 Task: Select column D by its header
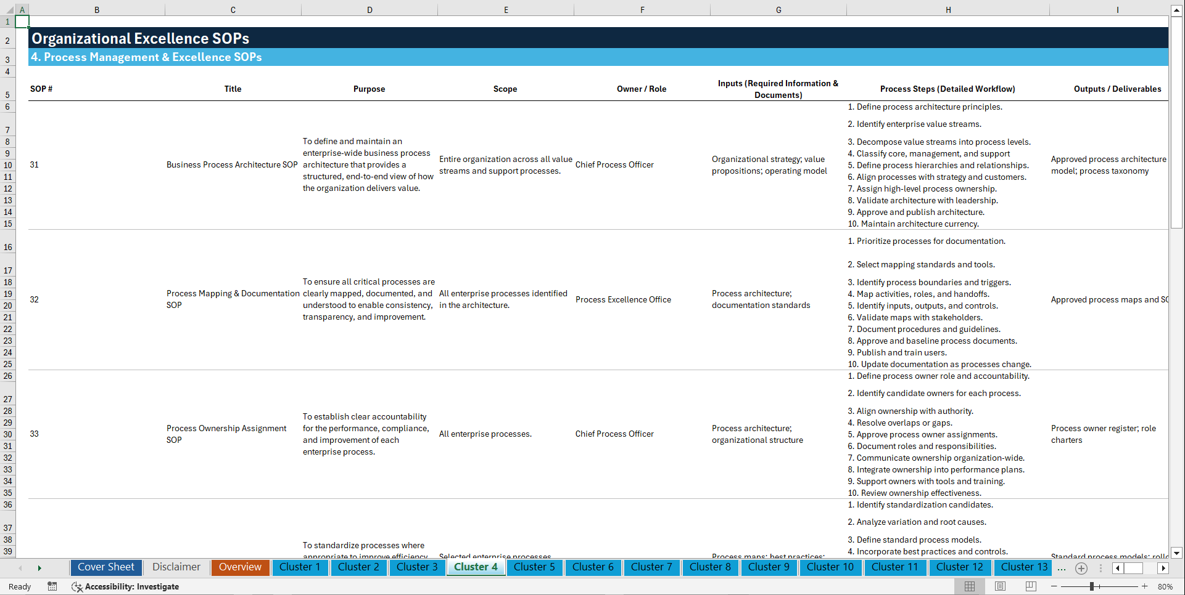369,9
